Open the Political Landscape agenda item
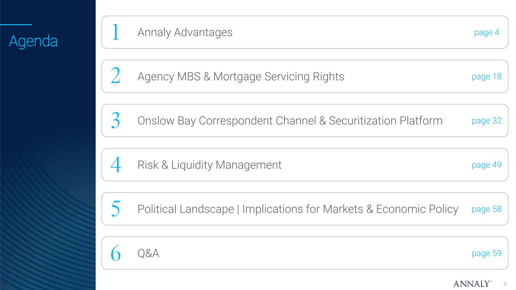The image size is (516, 290). point(298,209)
